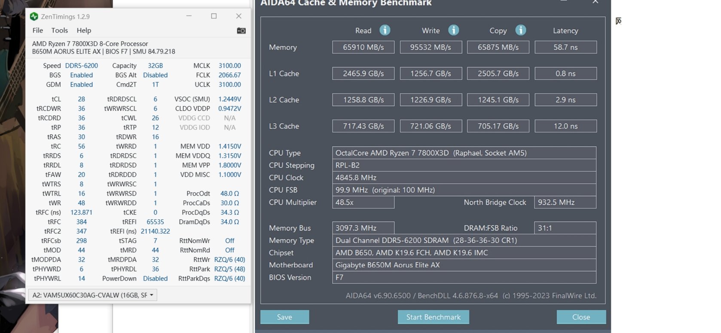Click the CPU Stepping RPL-B2 field
The image size is (721, 333).
[x=464, y=165]
